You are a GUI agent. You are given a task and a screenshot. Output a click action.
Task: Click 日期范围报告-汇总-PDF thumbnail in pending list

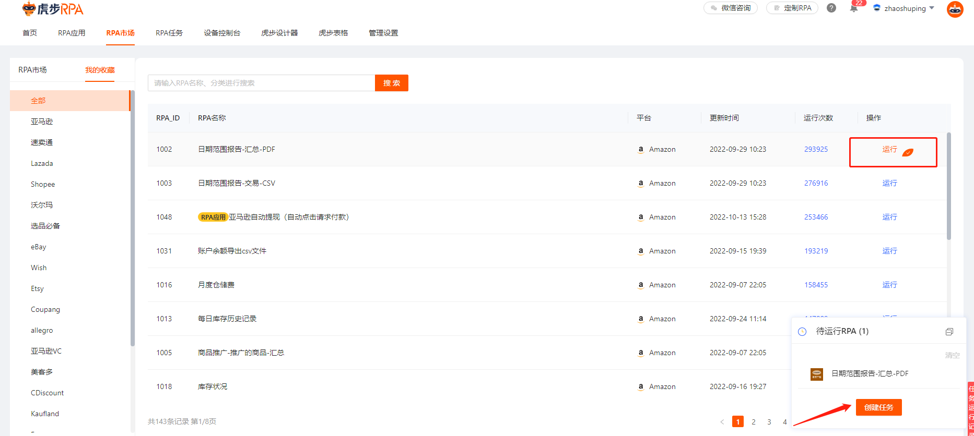click(x=817, y=374)
